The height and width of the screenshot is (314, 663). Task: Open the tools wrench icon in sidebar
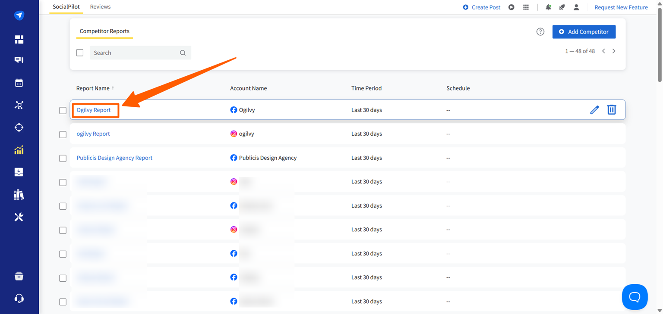(x=19, y=217)
